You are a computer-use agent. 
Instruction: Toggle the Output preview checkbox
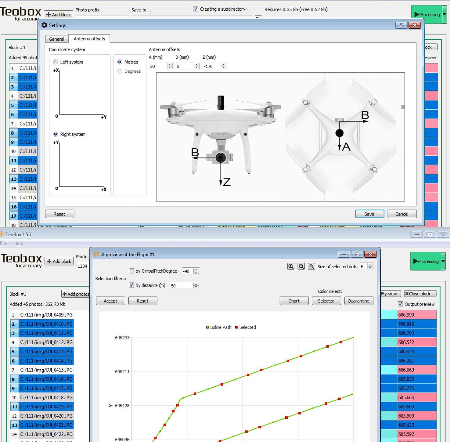click(400, 304)
